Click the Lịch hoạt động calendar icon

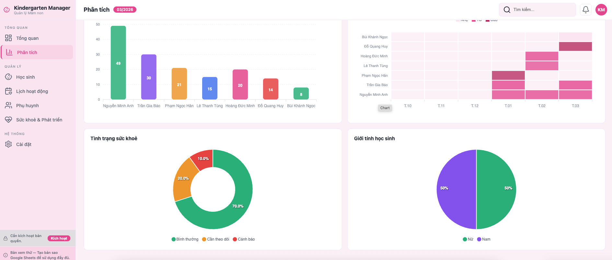point(8,91)
